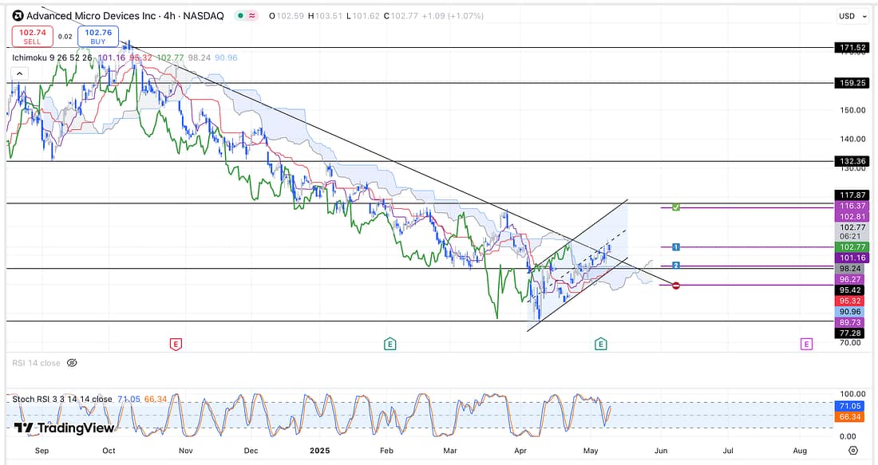Collapse the indicator legend with the chevron
878x465 pixels.
click(19, 73)
